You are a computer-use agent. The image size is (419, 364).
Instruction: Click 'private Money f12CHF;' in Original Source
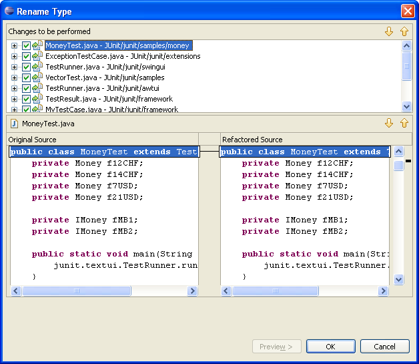point(87,163)
